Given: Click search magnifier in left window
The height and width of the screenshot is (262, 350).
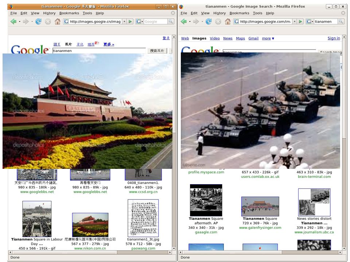Looking at the screenshot, I should coord(171,21).
